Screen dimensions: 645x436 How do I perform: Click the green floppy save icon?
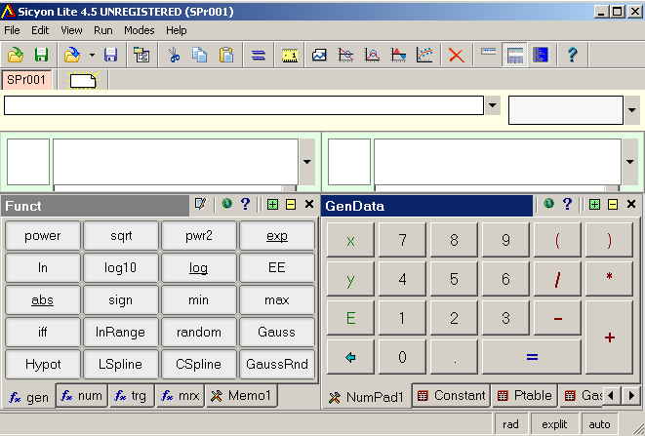pyautogui.click(x=41, y=55)
